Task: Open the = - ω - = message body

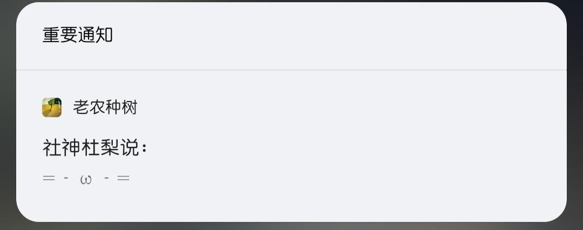Action: [x=86, y=179]
